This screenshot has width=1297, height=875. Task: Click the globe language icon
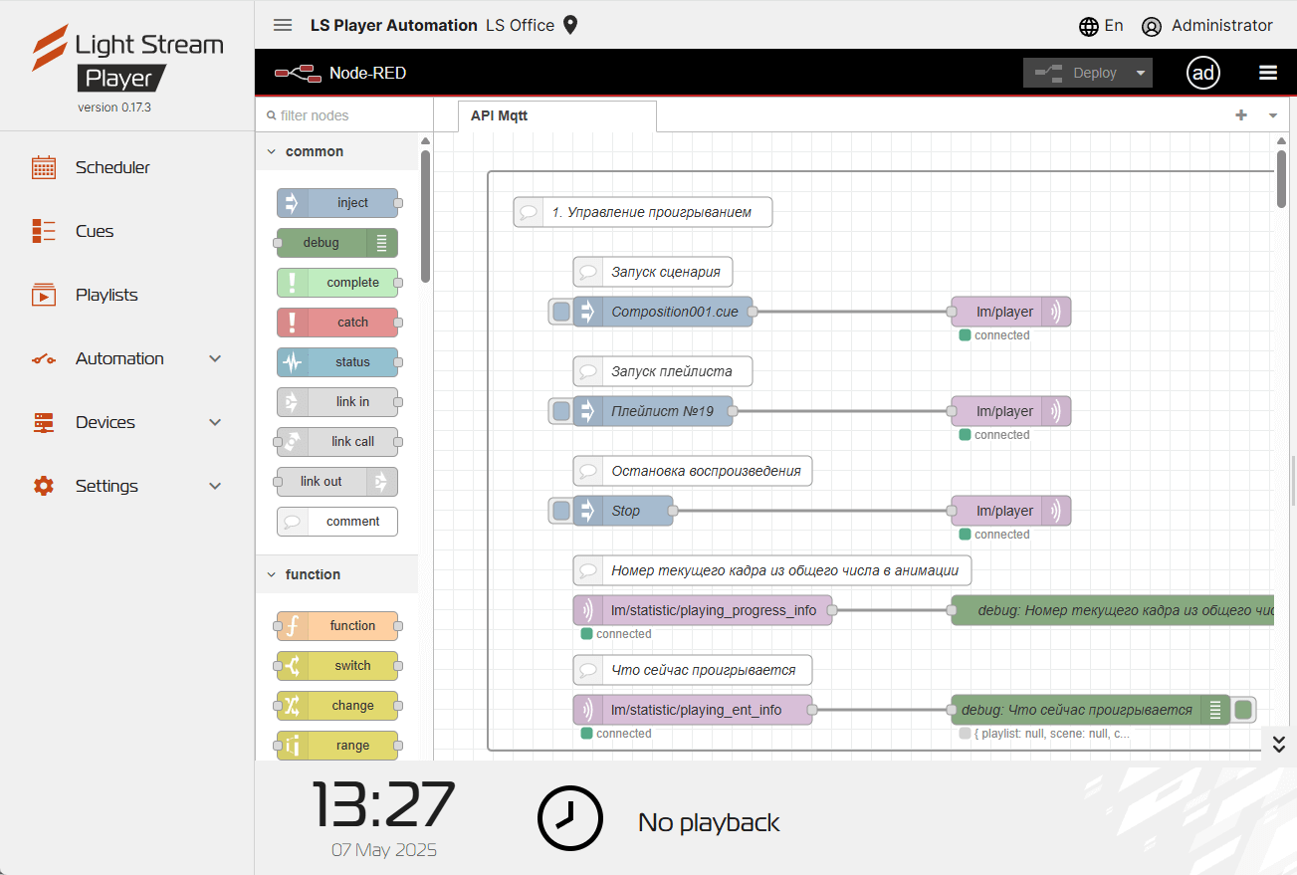click(x=1089, y=27)
